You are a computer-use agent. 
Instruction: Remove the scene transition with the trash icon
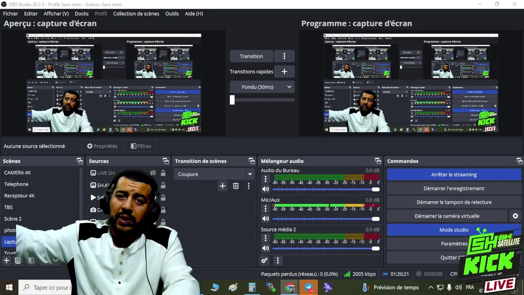tap(236, 186)
